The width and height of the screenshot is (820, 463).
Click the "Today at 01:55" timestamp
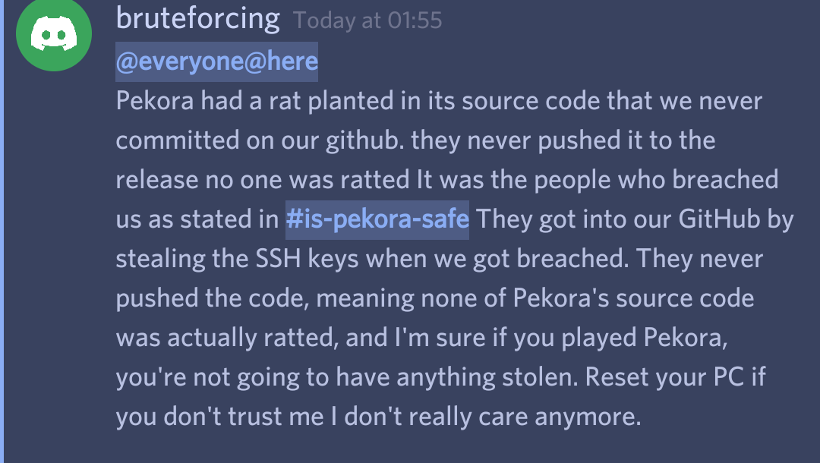click(367, 20)
